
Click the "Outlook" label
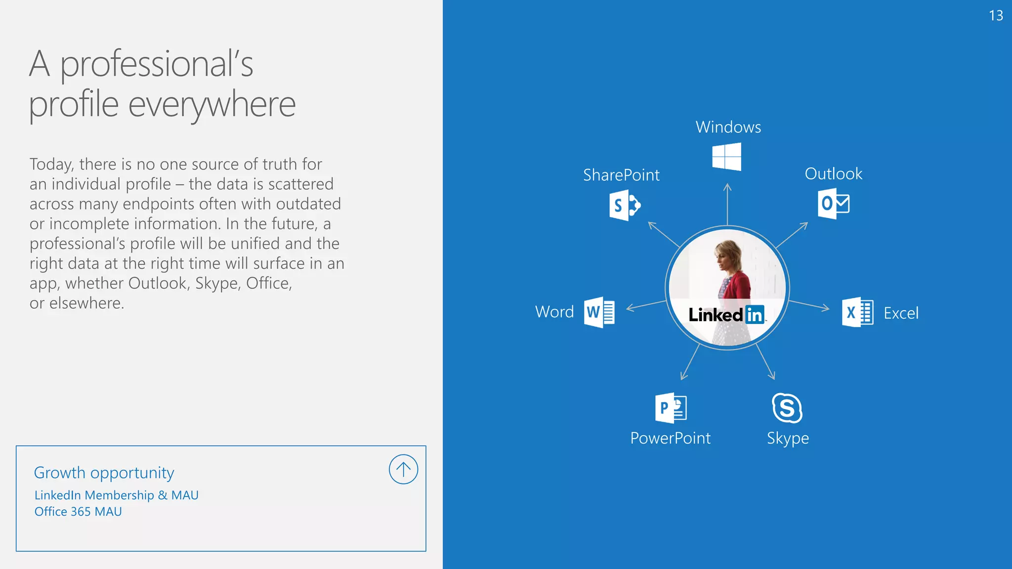834,174
